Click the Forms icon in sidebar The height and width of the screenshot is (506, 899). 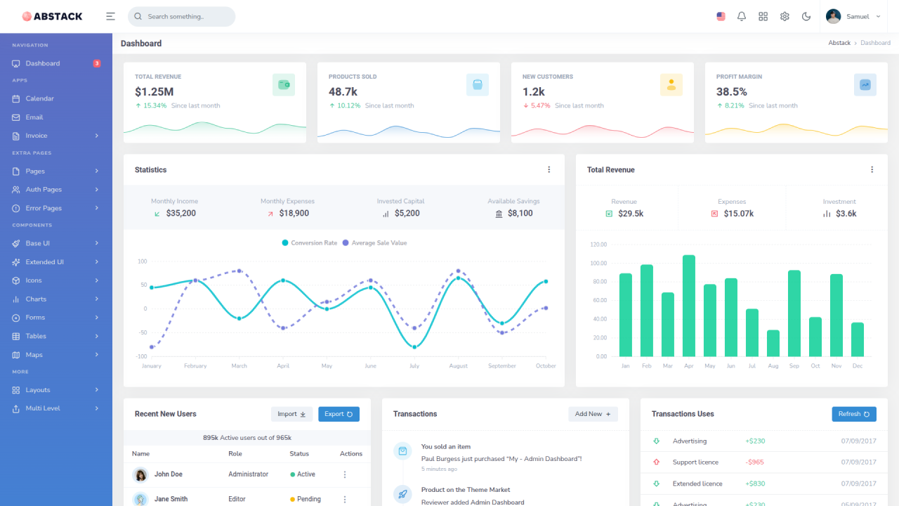[16, 318]
